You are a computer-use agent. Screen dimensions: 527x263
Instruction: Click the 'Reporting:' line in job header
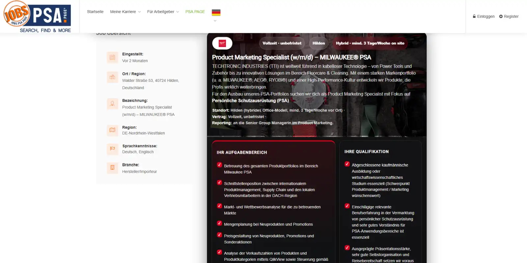click(x=273, y=123)
